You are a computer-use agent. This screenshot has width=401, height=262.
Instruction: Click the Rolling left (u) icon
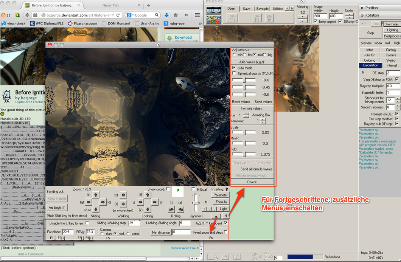click(171, 209)
